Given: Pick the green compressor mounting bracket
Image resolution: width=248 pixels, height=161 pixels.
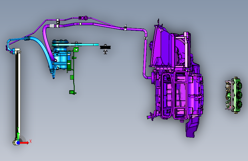Looking at the screenshot, I should 73,70.
